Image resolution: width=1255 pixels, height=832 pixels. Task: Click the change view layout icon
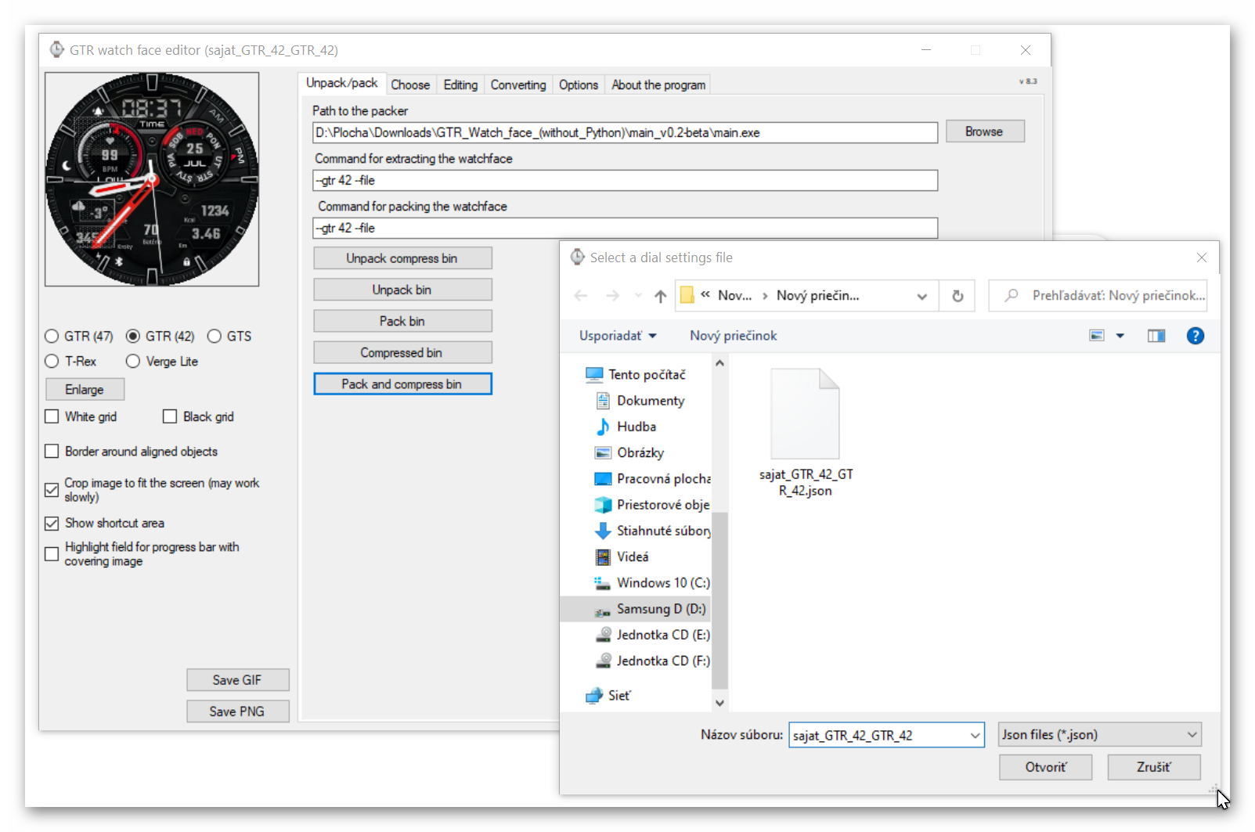[1097, 336]
